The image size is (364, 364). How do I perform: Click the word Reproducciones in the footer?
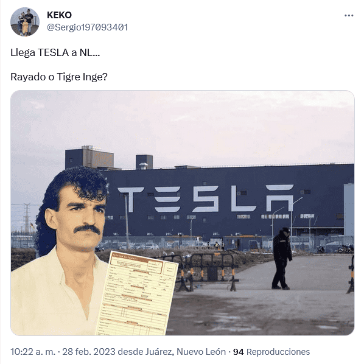pyautogui.click(x=278, y=352)
